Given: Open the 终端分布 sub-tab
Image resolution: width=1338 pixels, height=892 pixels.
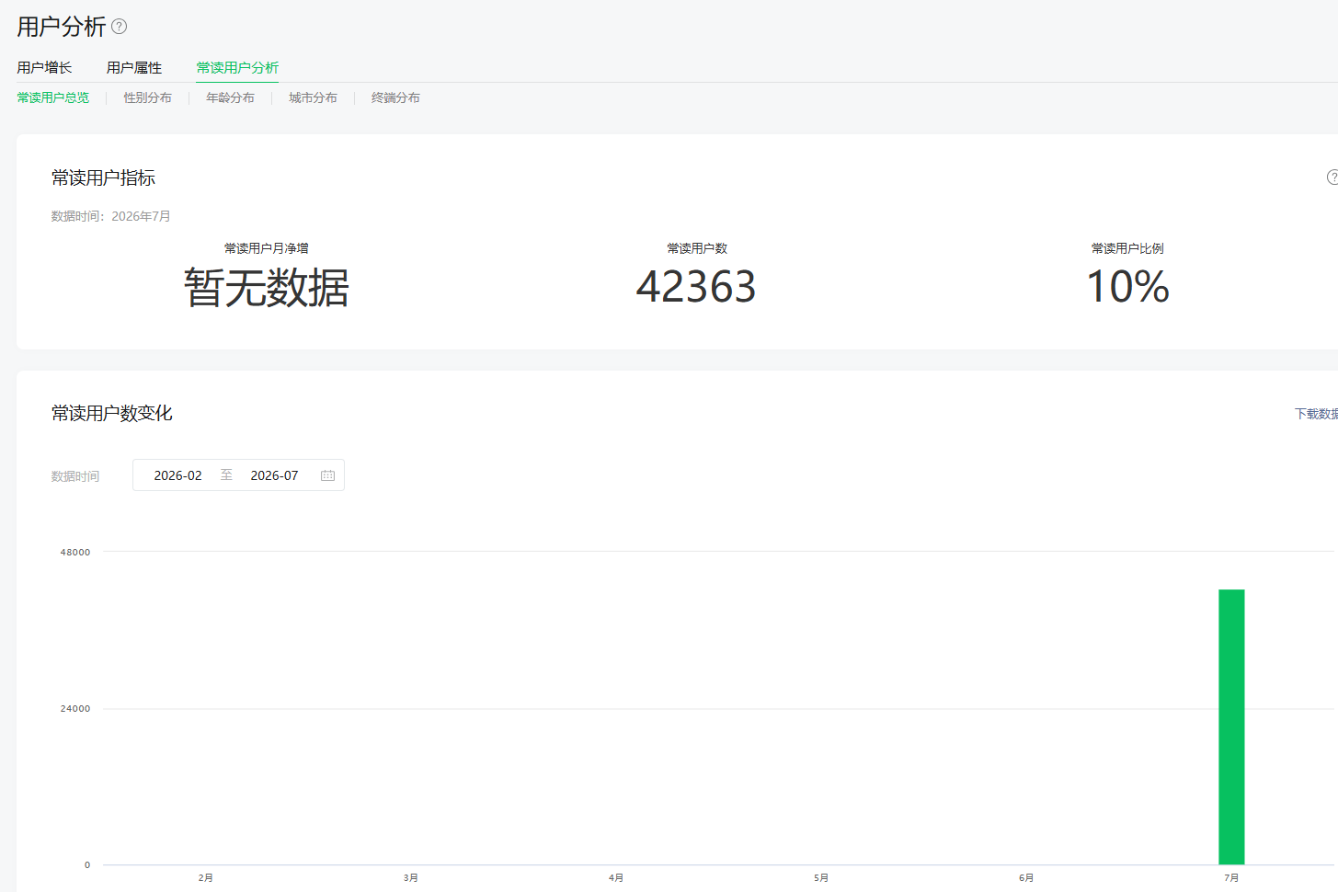Looking at the screenshot, I should (396, 97).
